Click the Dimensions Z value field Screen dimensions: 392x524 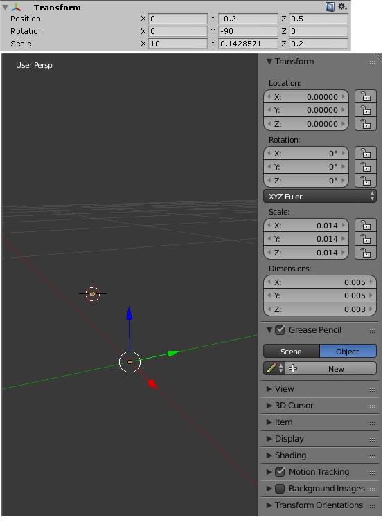320,309
